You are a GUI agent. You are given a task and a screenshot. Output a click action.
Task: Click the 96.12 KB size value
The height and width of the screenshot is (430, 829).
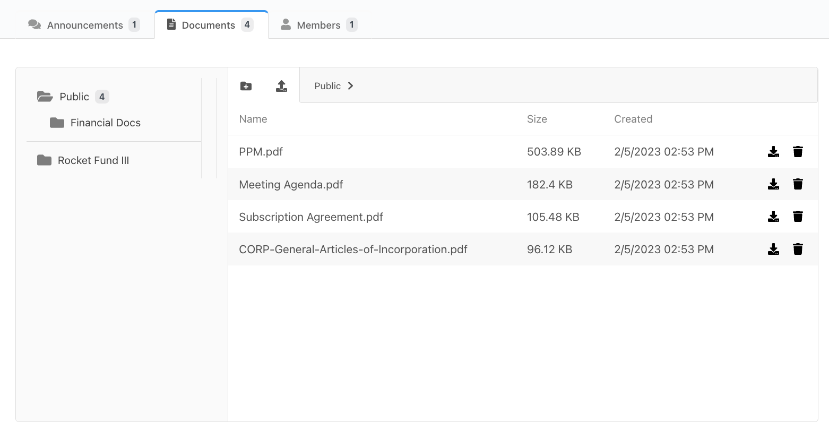(550, 250)
